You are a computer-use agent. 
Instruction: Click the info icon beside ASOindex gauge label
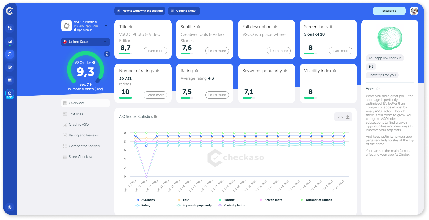(x=94, y=63)
